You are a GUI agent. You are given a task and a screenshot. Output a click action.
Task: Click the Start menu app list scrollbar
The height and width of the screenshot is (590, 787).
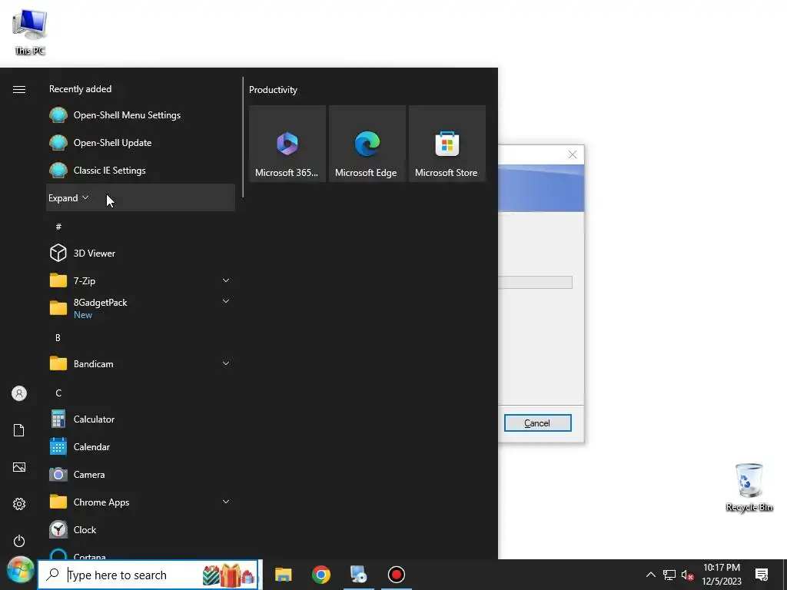(x=243, y=137)
